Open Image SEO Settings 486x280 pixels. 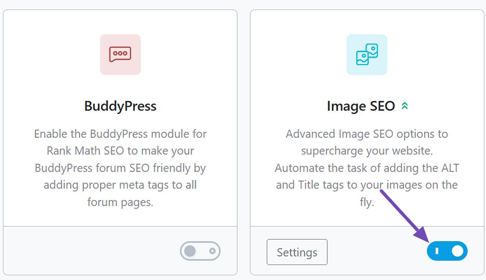297,252
